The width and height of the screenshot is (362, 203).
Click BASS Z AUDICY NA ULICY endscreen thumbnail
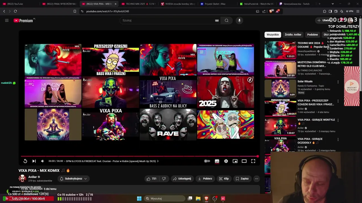168,92
